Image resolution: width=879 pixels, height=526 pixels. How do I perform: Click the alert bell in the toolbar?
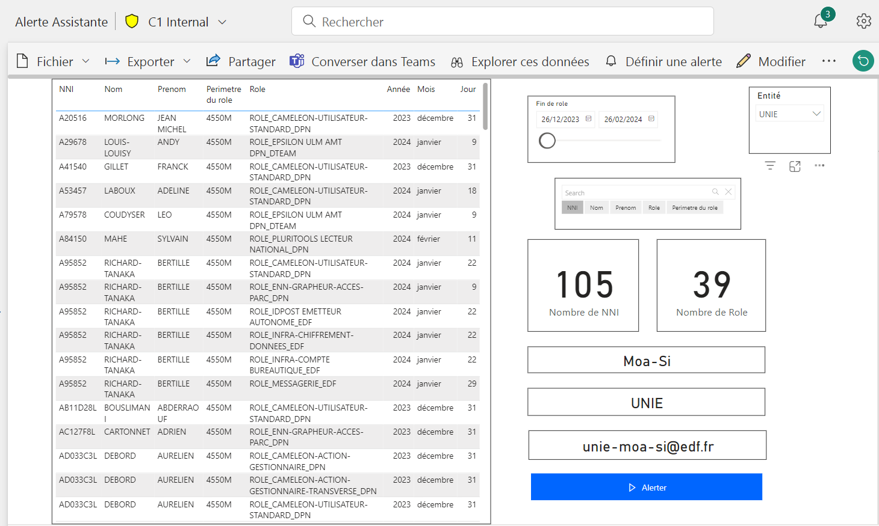point(611,61)
